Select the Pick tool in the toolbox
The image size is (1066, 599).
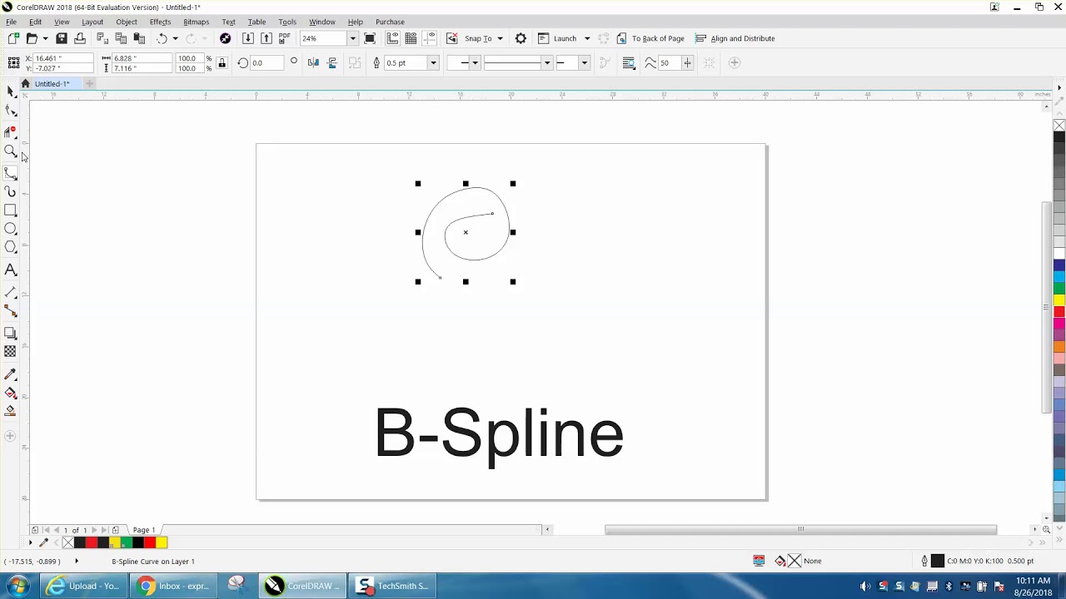[x=11, y=92]
